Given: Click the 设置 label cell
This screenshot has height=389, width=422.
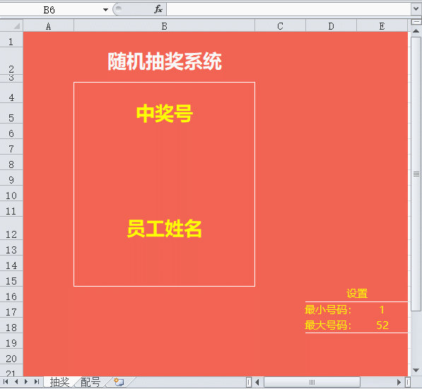Looking at the screenshot, I should point(356,293).
